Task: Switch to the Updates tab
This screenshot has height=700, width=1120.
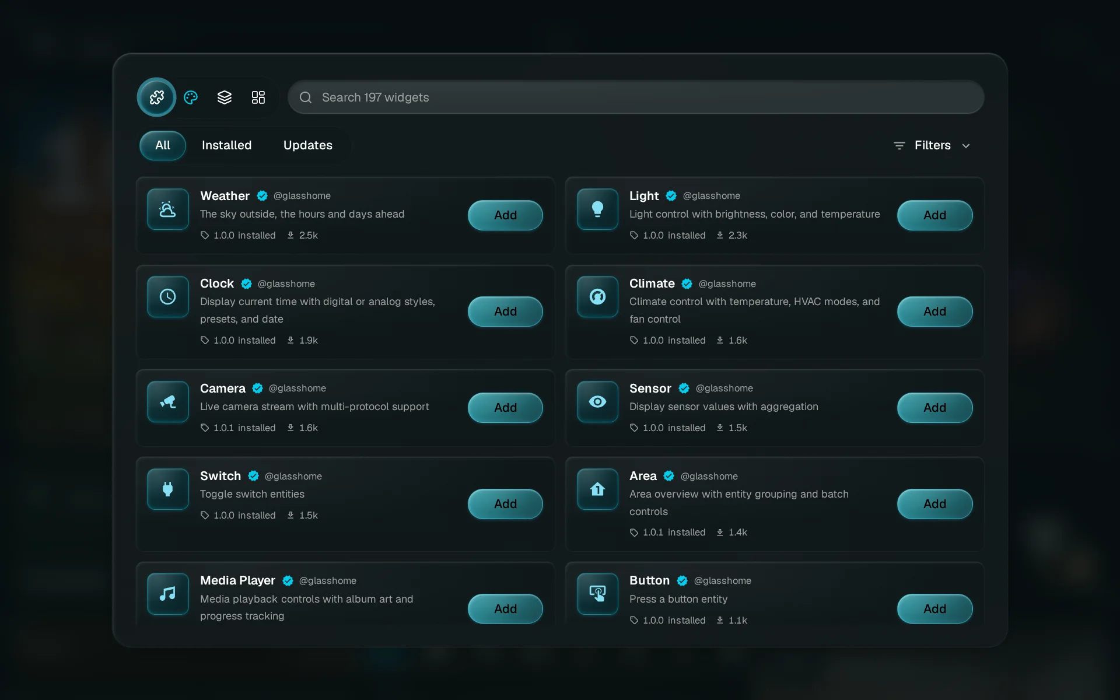Action: click(x=308, y=145)
